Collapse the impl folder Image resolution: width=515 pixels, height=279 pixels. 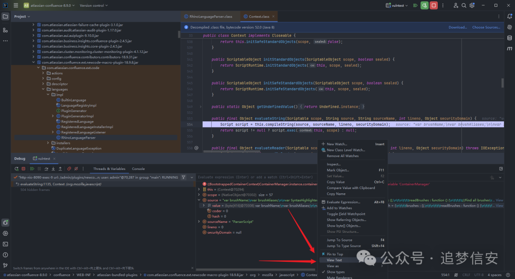[x=48, y=95]
